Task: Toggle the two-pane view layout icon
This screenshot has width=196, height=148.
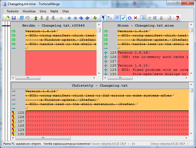Action: (x=143, y=18)
